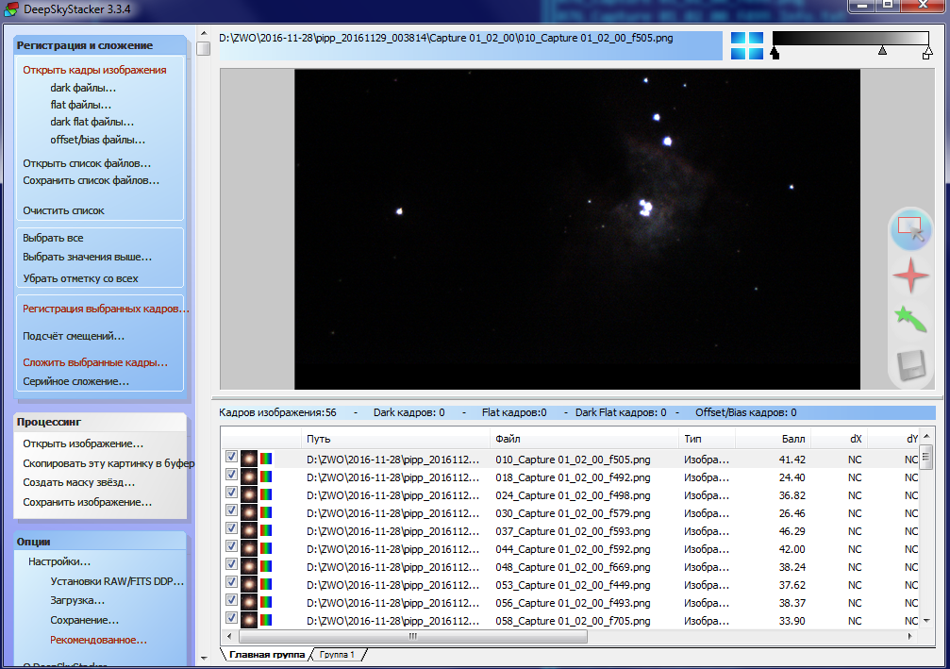Image resolution: width=950 pixels, height=669 pixels.
Task: Click Серийное сложение link
Action: pos(75,381)
